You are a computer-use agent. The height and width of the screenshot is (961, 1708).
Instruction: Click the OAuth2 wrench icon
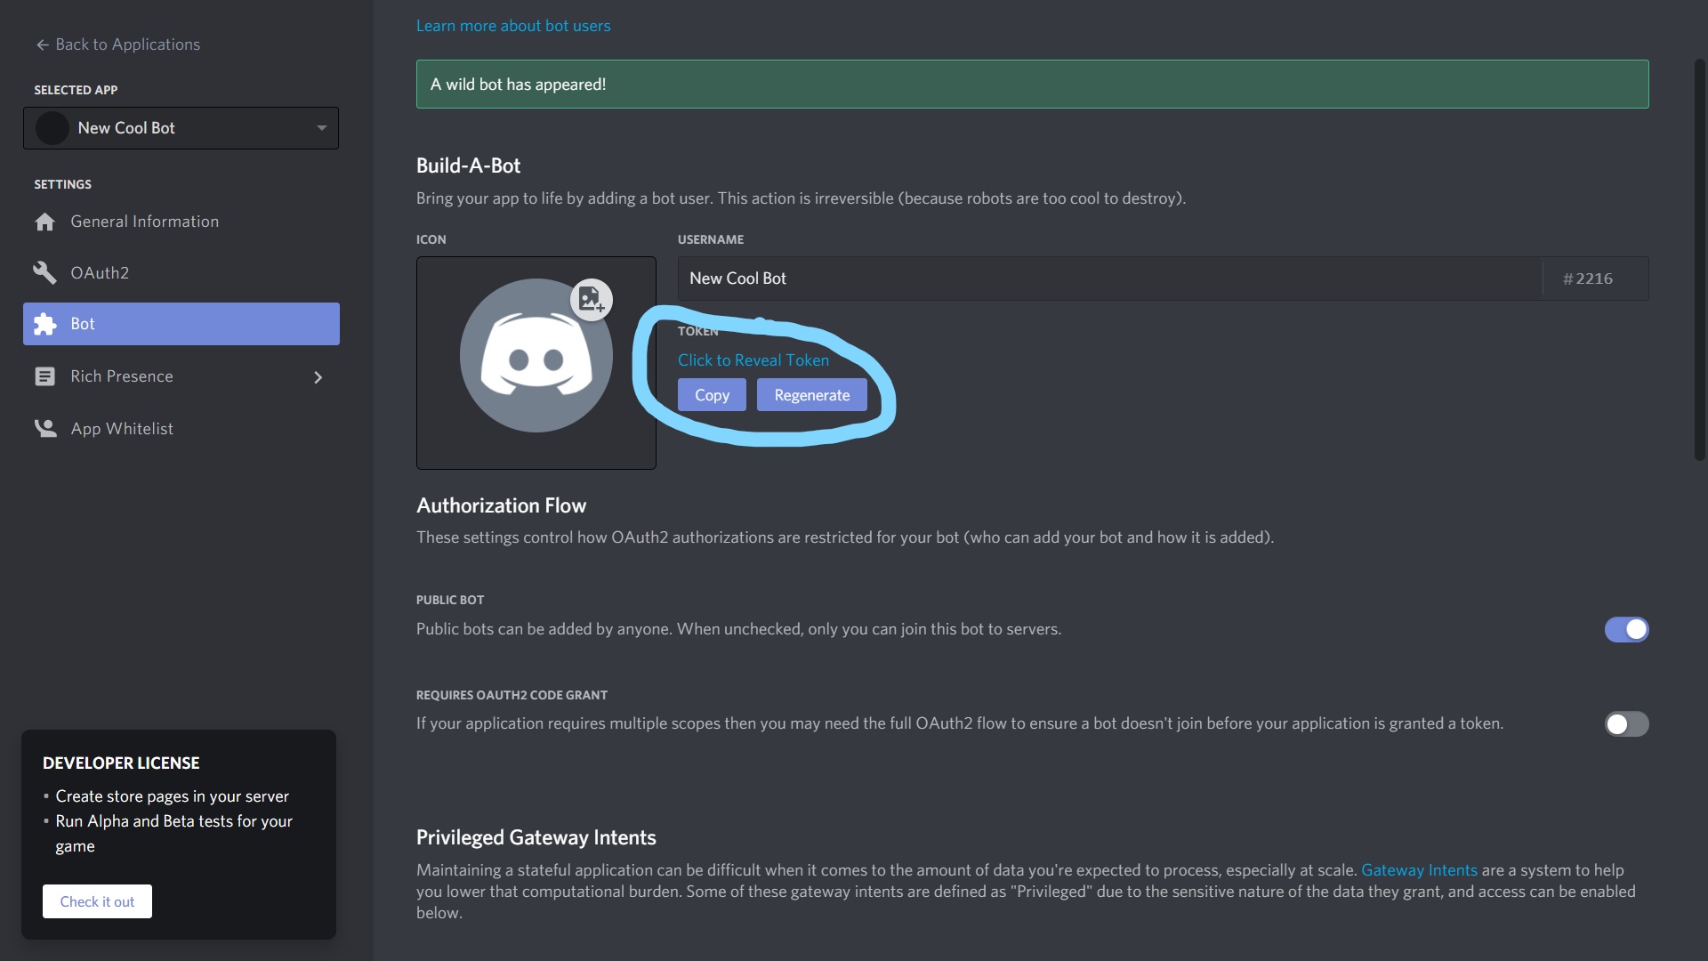pyautogui.click(x=44, y=272)
